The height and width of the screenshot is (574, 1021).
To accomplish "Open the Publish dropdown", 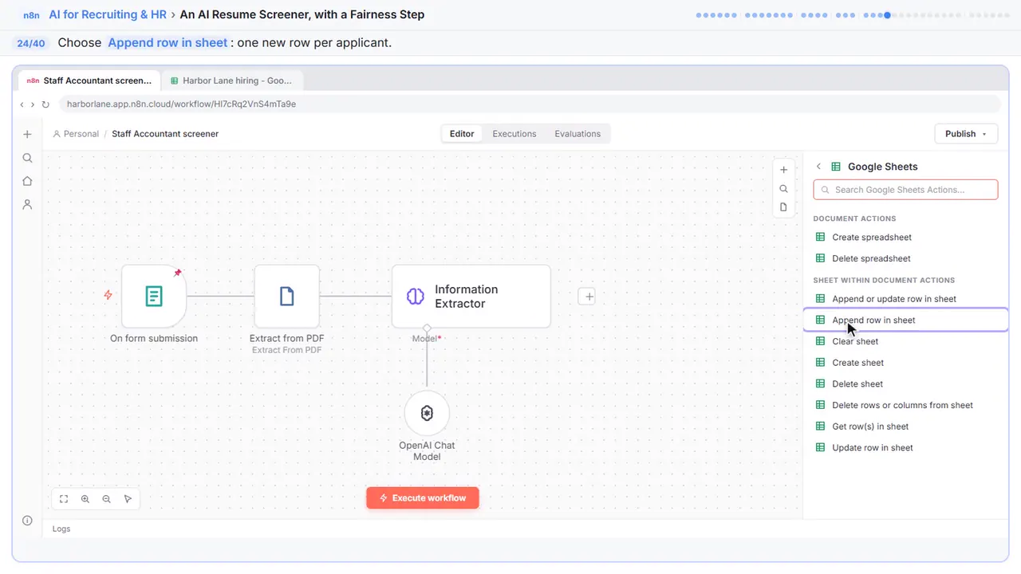I will pyautogui.click(x=966, y=134).
